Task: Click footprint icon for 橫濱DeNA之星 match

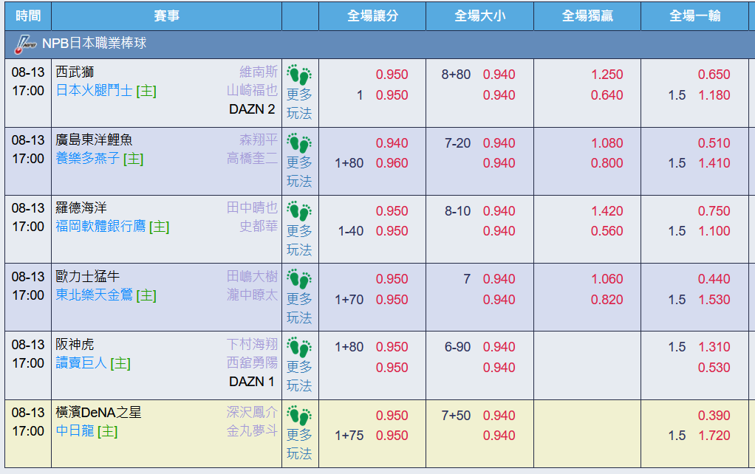Action: pyautogui.click(x=299, y=415)
